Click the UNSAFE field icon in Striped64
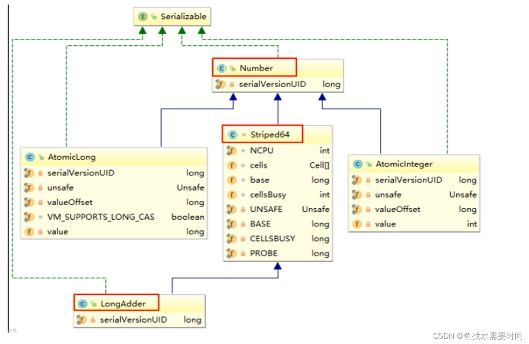Image resolution: width=529 pixels, height=344 pixels. 231,209
